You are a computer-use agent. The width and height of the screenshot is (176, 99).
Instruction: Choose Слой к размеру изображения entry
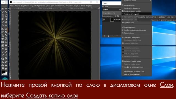137,30
